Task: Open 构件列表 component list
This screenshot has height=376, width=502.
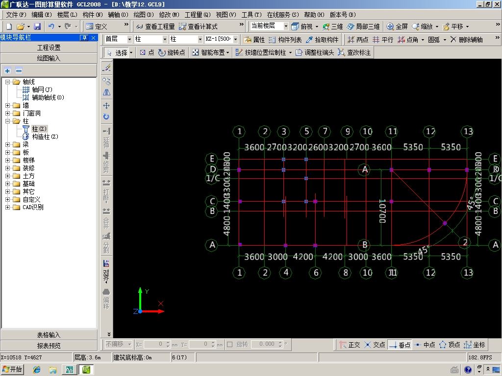Action: pos(285,40)
